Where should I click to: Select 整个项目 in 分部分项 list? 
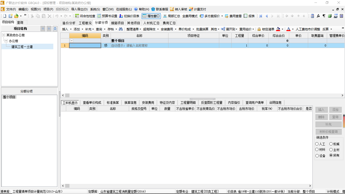tap(9, 97)
